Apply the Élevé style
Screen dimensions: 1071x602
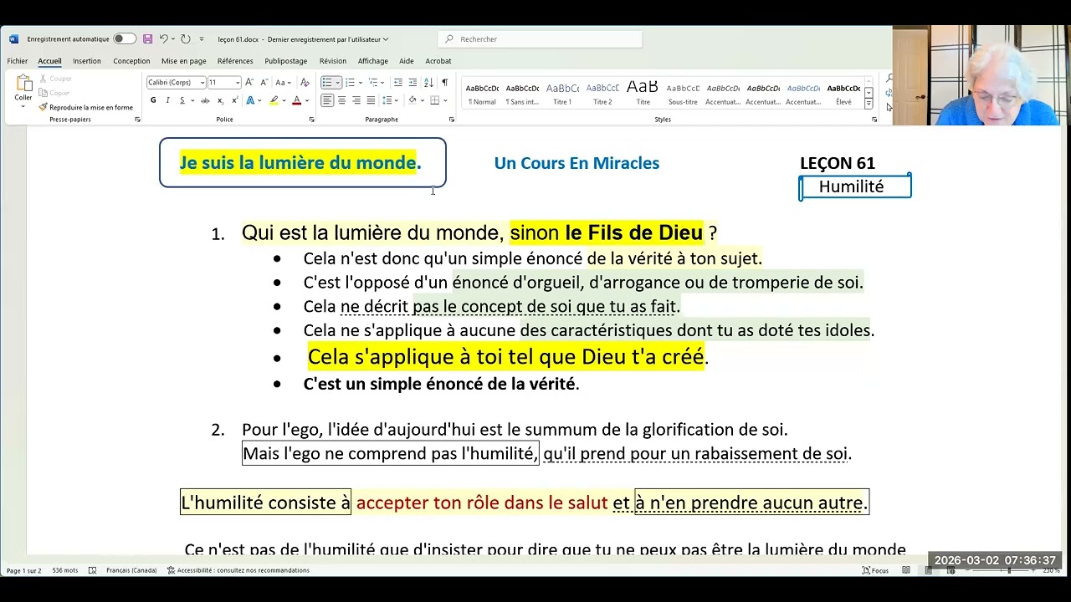pyautogui.click(x=843, y=94)
